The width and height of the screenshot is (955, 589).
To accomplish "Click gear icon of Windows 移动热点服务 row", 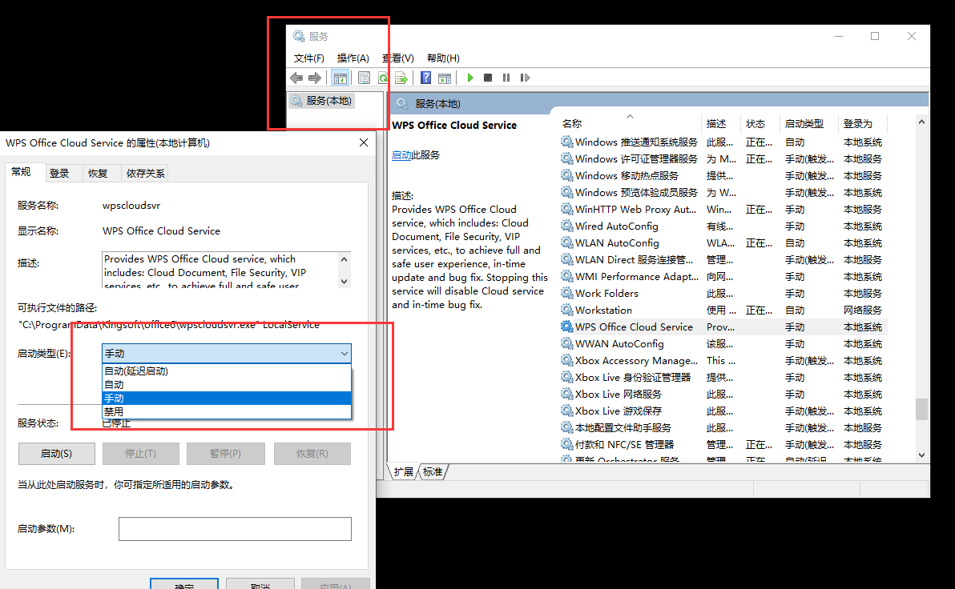I will [566, 175].
